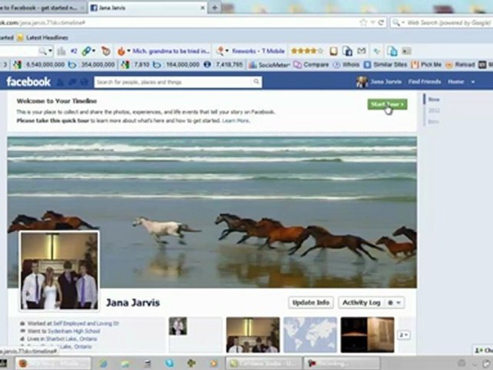Open Mich. grandma to be tried headline
493x370 pixels.
[x=170, y=51]
